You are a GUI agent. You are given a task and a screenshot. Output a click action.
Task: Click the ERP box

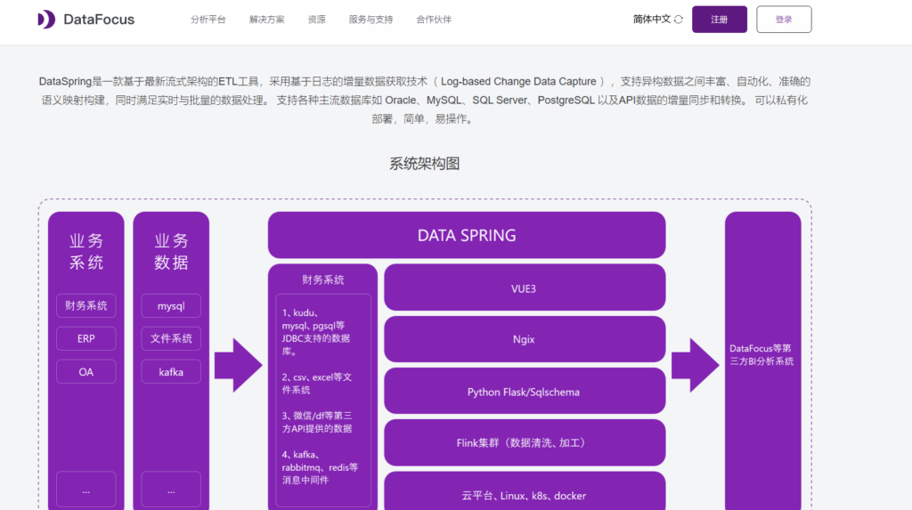(86, 339)
